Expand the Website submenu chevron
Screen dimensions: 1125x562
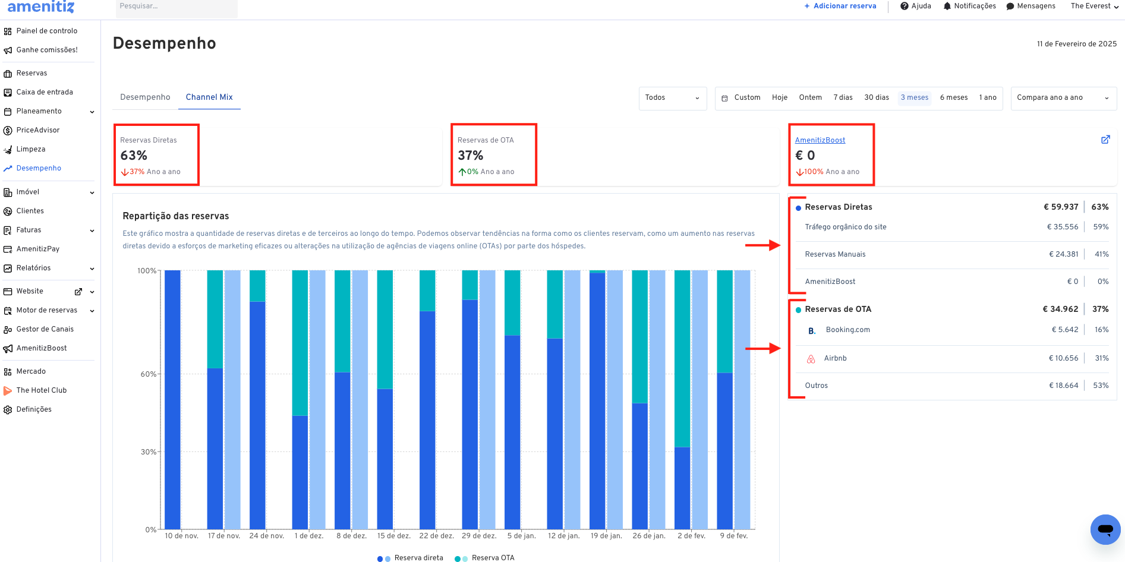tap(92, 292)
